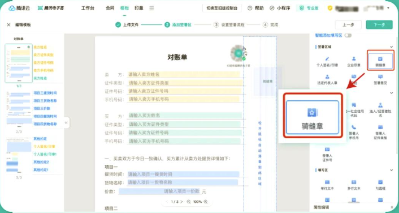Click the 上一步 button
The height and width of the screenshot is (213, 399).
pos(348,25)
